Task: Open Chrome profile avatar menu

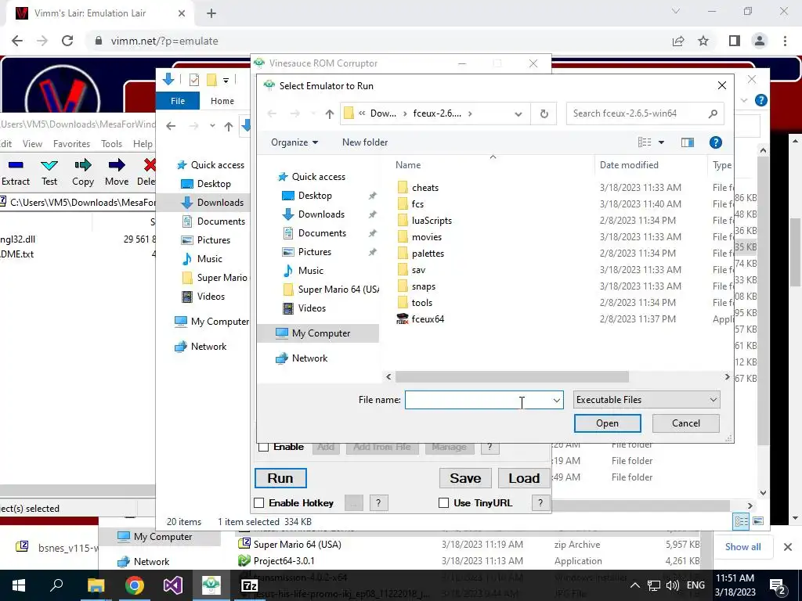Action: tap(760, 41)
